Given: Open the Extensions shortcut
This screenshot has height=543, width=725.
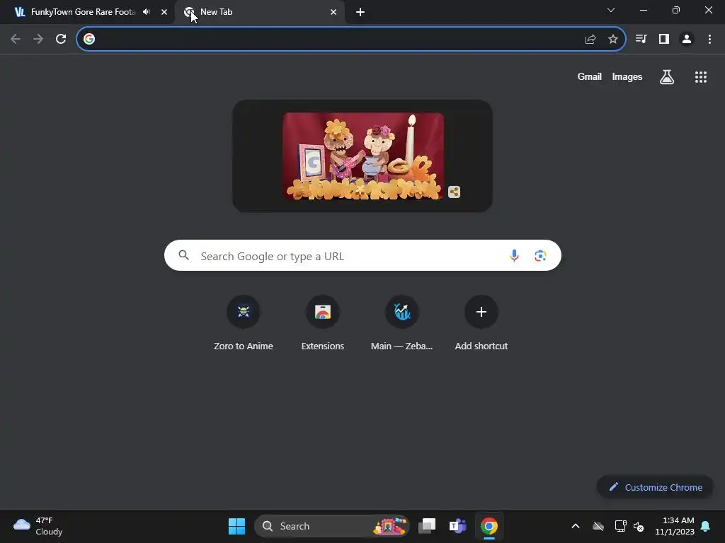Looking at the screenshot, I should [x=323, y=323].
